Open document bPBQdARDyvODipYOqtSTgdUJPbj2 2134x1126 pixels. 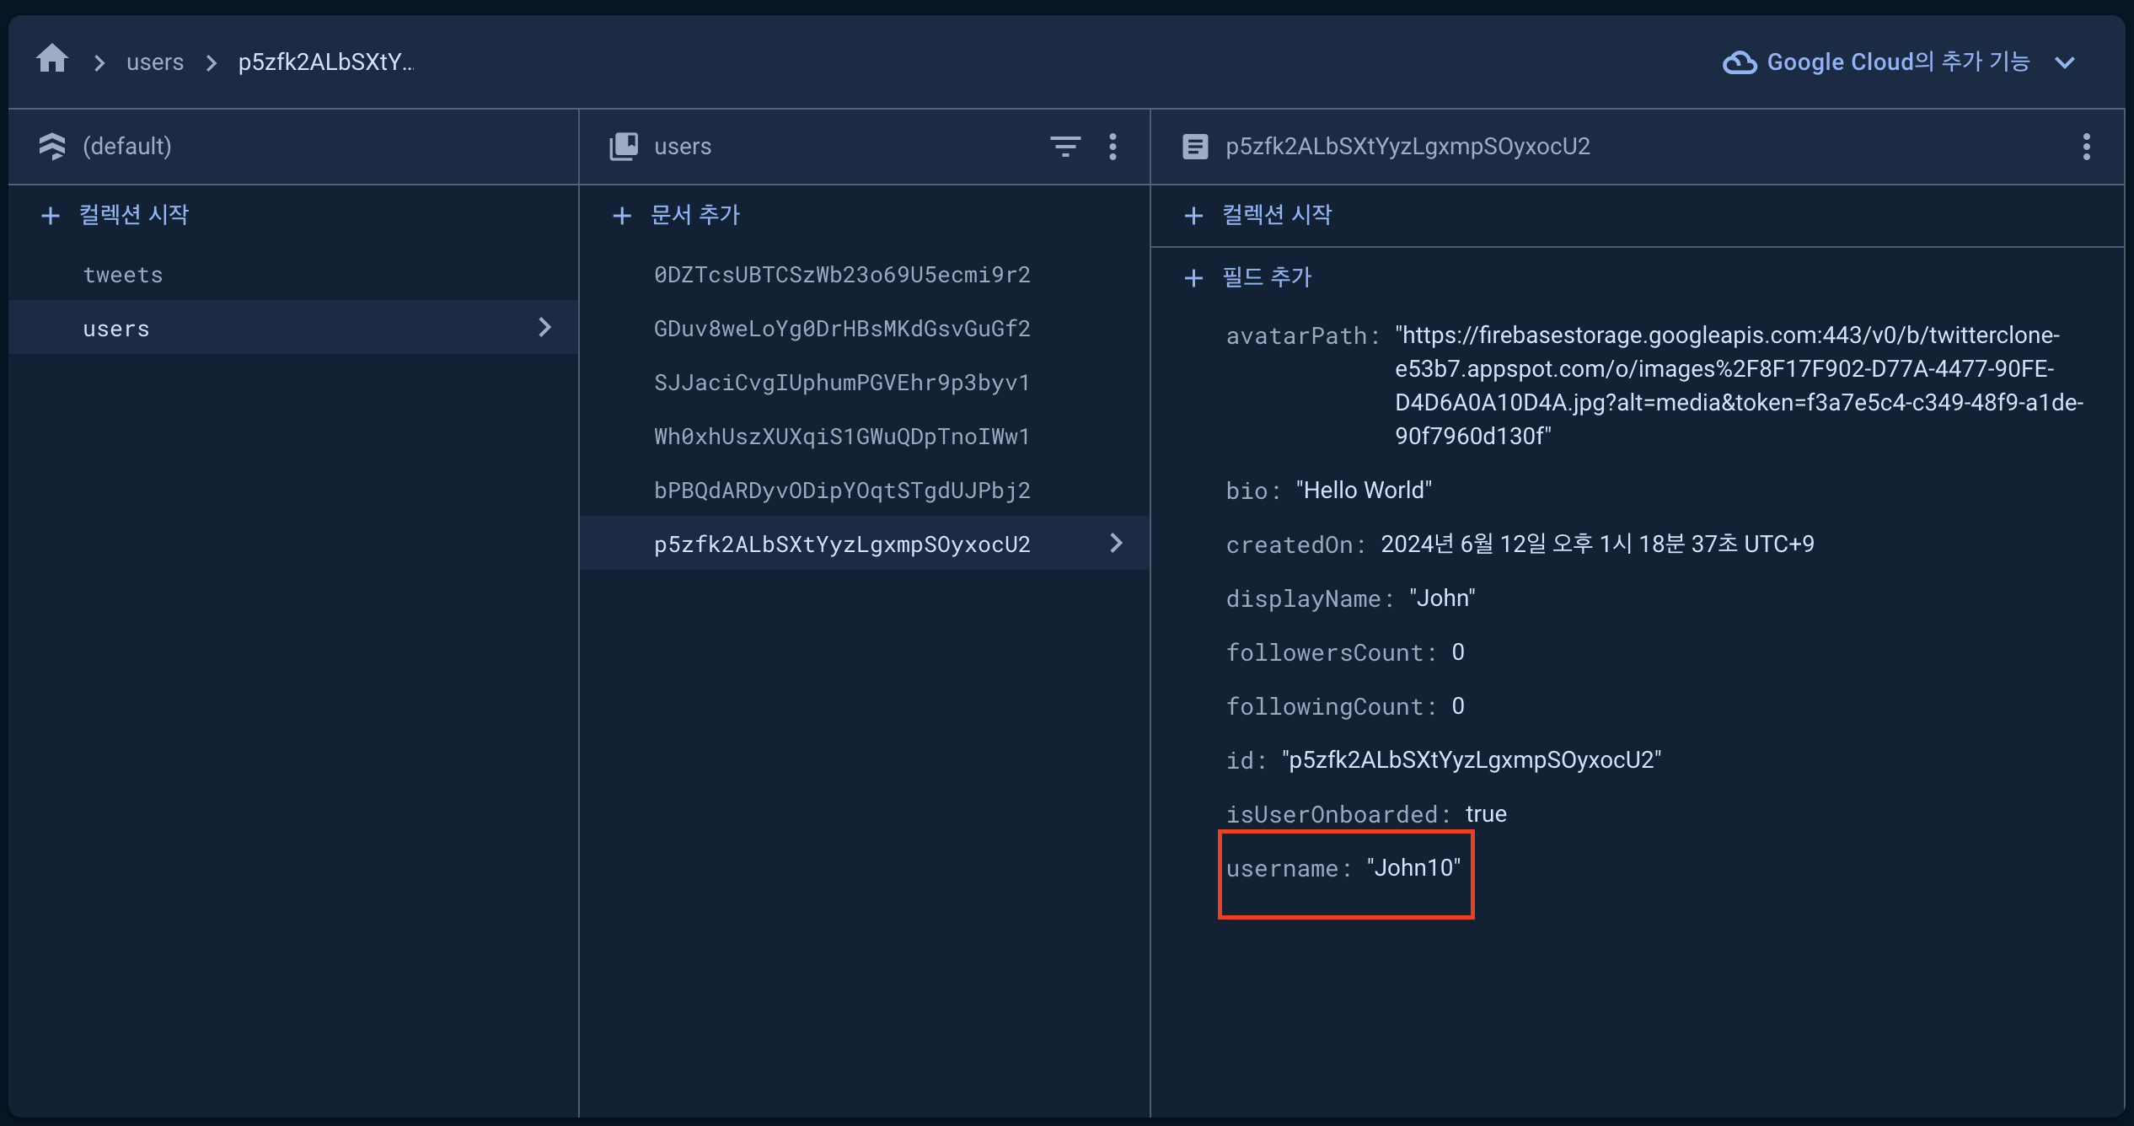pyautogui.click(x=842, y=491)
